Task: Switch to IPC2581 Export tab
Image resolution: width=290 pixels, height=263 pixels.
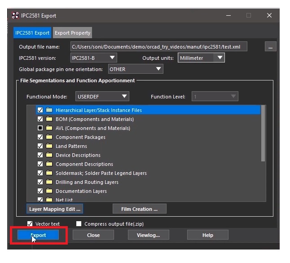Action: click(32, 33)
